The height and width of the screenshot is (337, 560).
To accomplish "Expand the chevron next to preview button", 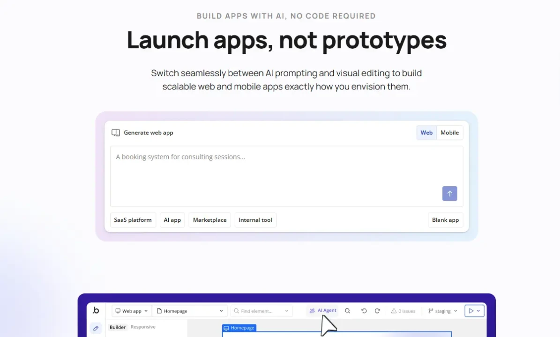I will [478, 311].
